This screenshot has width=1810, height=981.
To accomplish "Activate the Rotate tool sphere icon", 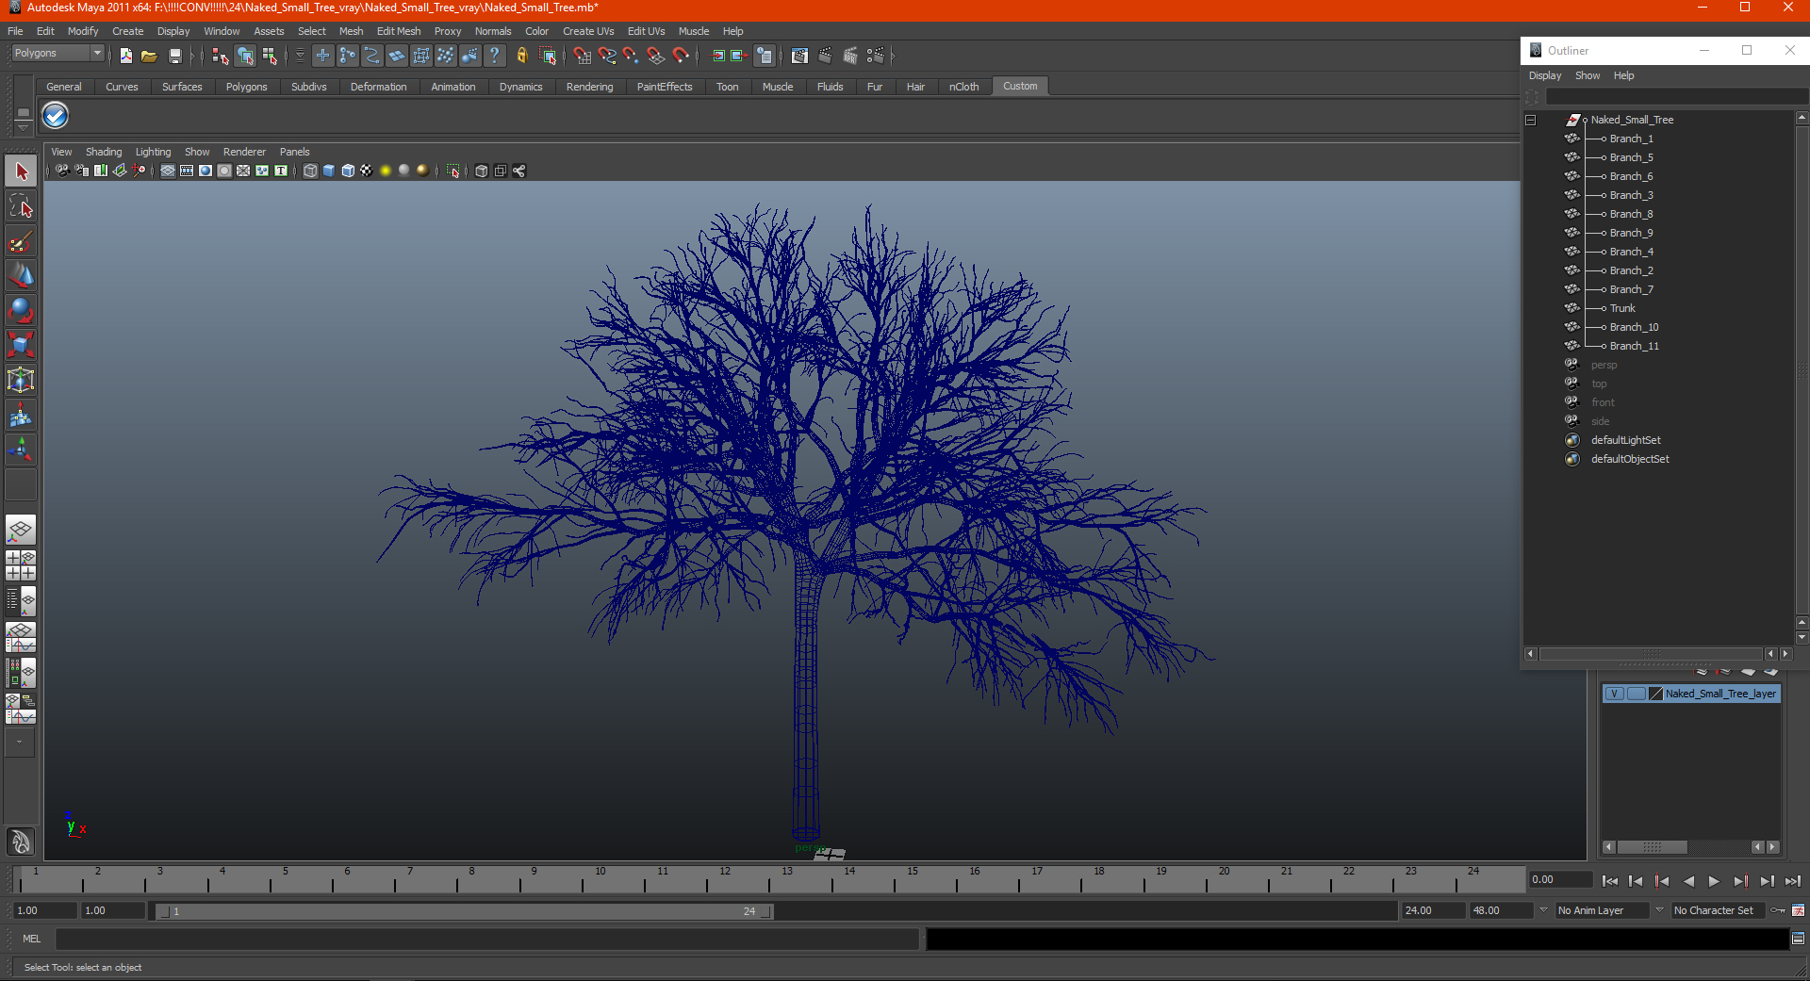I will click(21, 310).
